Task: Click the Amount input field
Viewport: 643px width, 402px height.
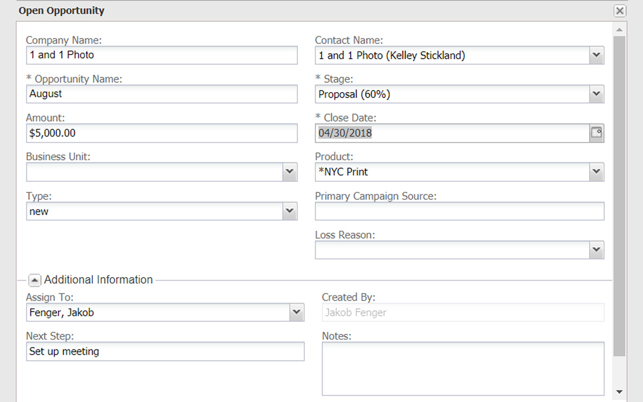Action: 161,133
